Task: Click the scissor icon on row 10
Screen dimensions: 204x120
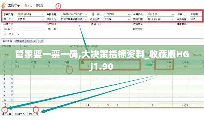Action: tap(12, 100)
